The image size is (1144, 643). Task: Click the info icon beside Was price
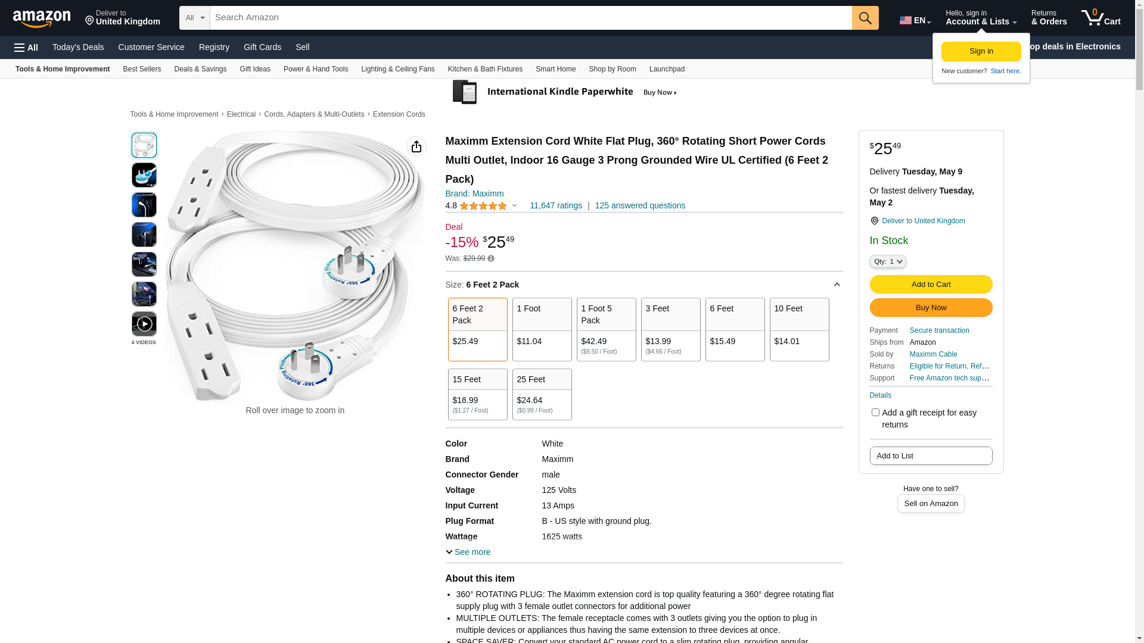pos(491,258)
